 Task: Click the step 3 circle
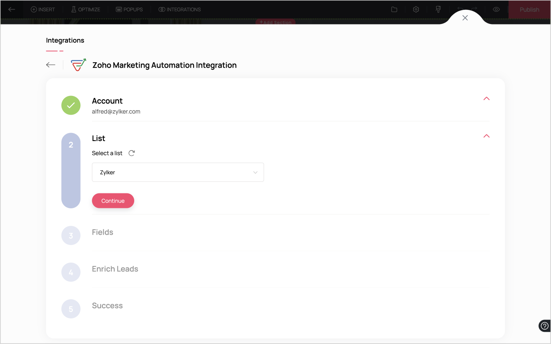pos(71,235)
